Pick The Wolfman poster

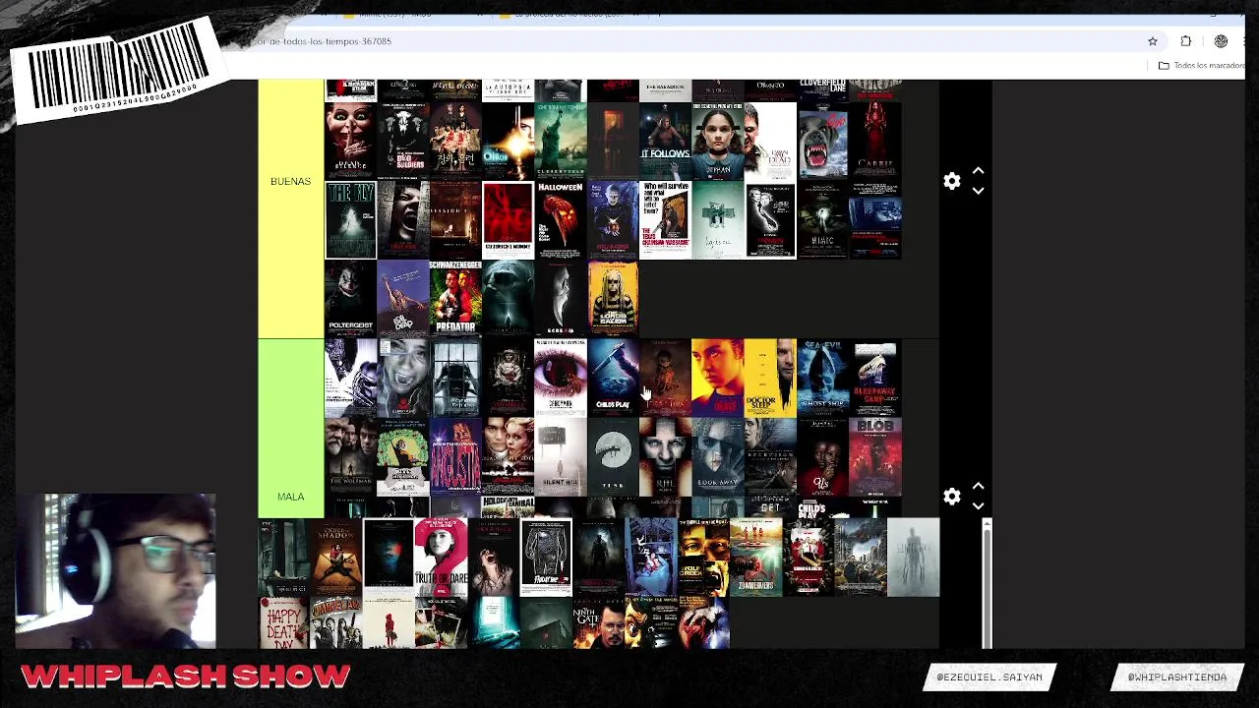350,456
